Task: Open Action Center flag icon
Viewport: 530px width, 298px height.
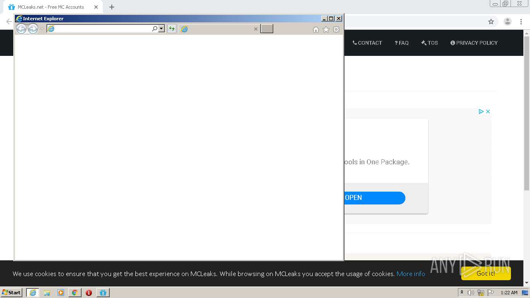Action: pos(491,293)
